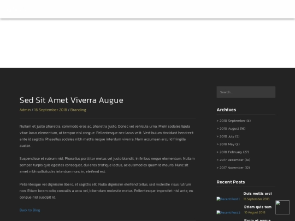295x221 pixels.
Task: Open the 2018 May archive
Action: tap(228, 144)
